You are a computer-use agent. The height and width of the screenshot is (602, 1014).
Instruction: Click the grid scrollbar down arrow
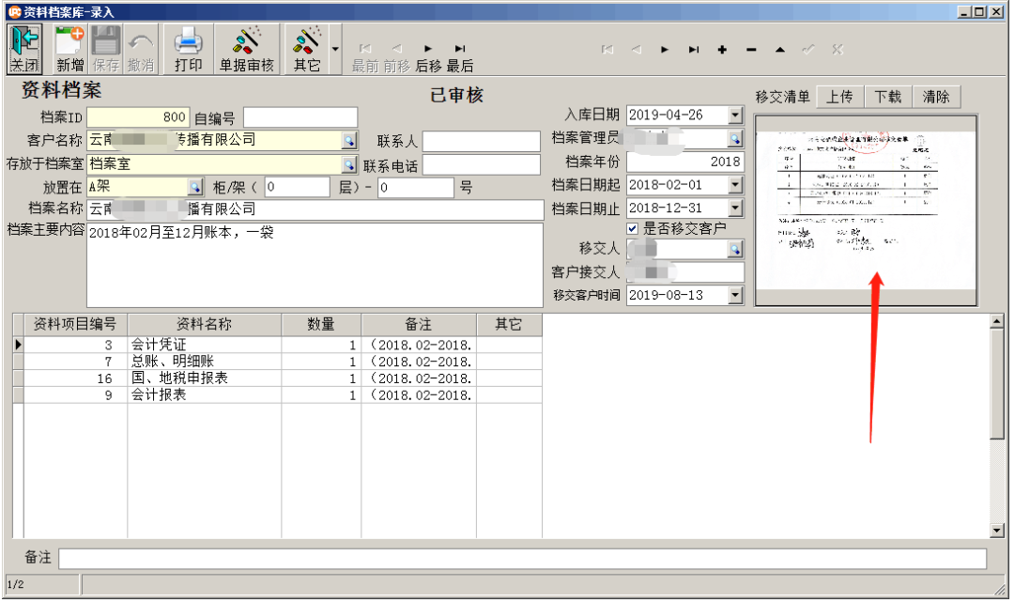point(996,531)
